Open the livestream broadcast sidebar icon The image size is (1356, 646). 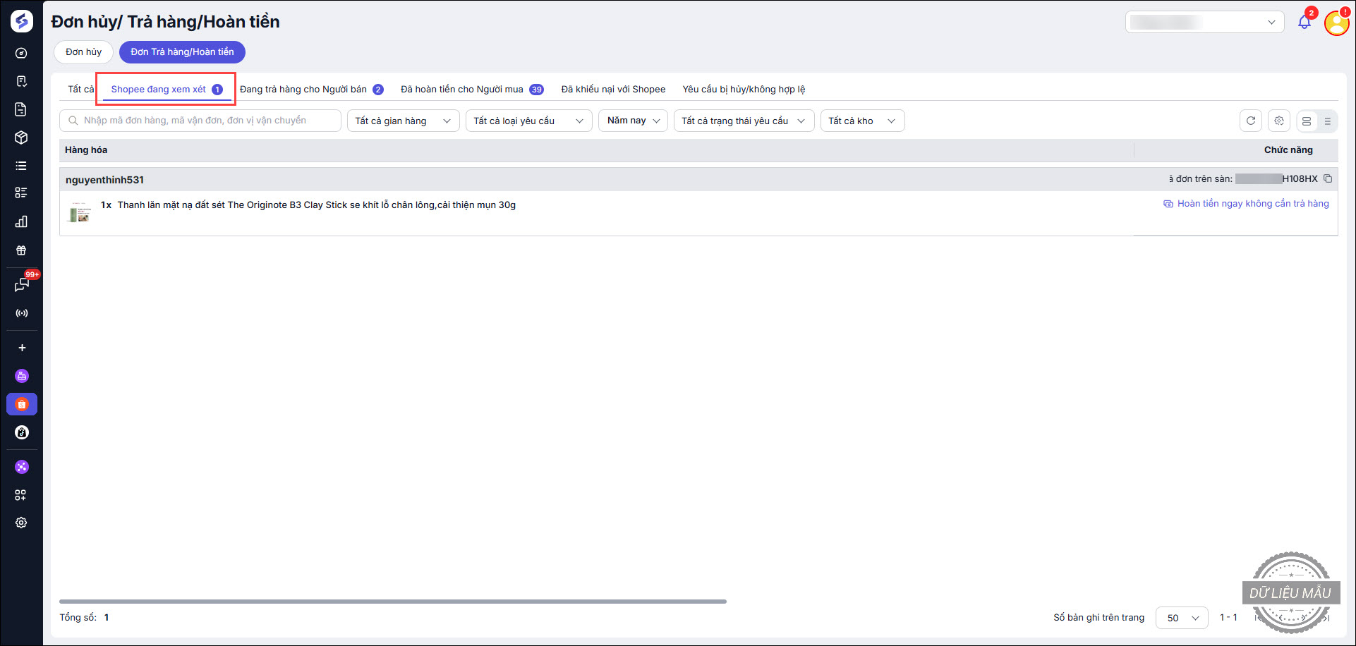[x=22, y=313]
